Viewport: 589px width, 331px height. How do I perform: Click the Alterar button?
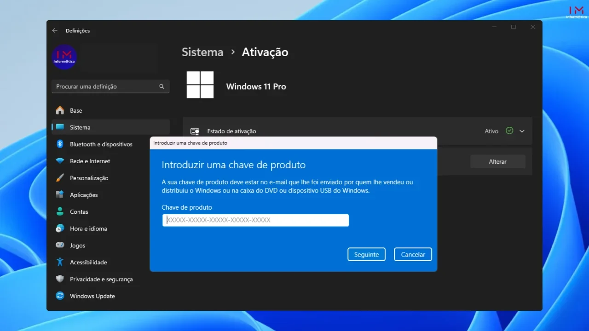(497, 161)
